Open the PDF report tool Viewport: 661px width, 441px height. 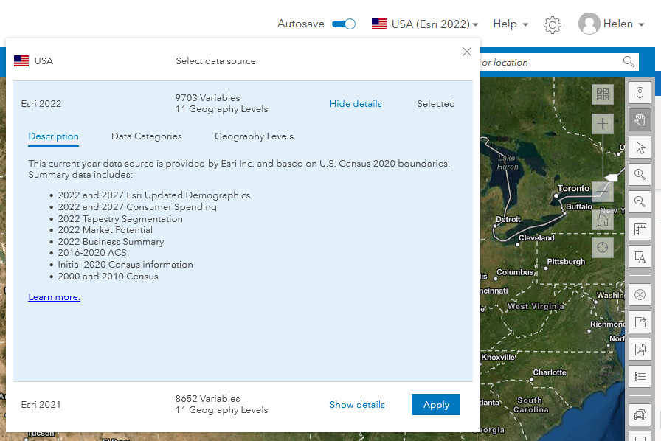point(640,350)
